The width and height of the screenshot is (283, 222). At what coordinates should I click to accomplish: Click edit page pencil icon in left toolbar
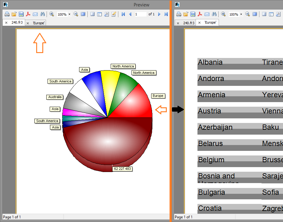click(x=114, y=14)
